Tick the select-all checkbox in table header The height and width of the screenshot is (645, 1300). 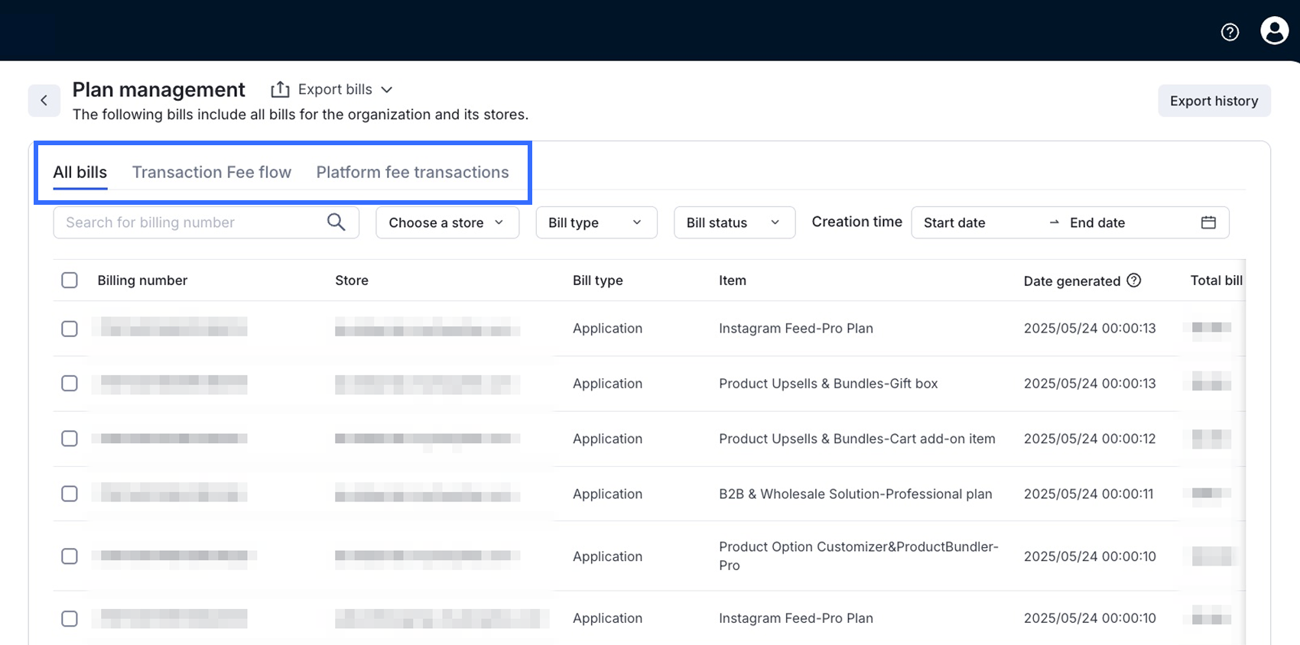click(70, 280)
